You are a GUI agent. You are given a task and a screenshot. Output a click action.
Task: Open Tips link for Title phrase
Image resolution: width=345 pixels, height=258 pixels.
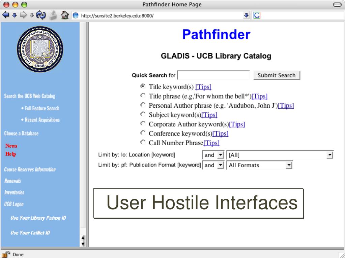tap(260, 96)
